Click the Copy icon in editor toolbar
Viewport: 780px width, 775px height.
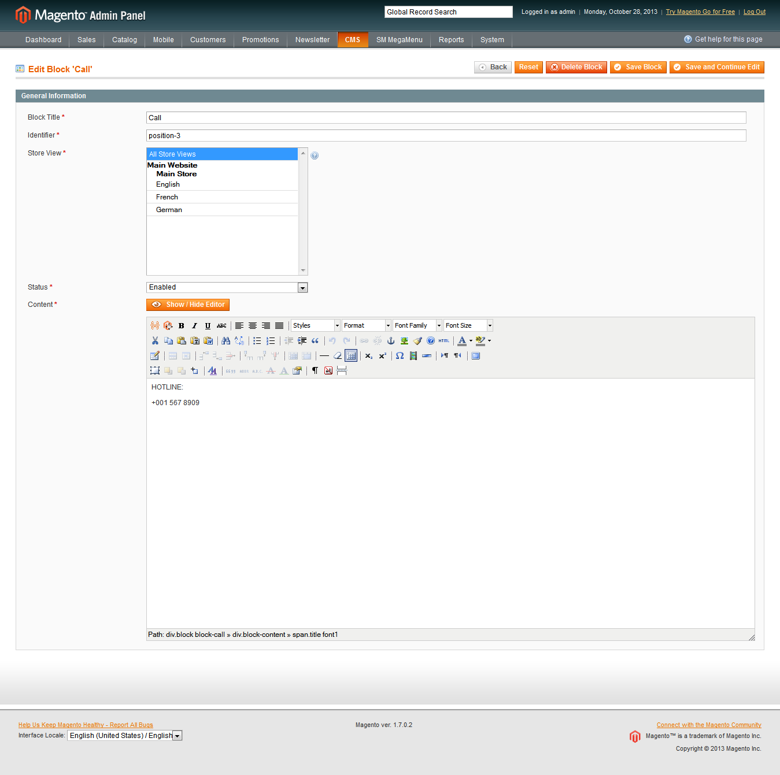(168, 340)
